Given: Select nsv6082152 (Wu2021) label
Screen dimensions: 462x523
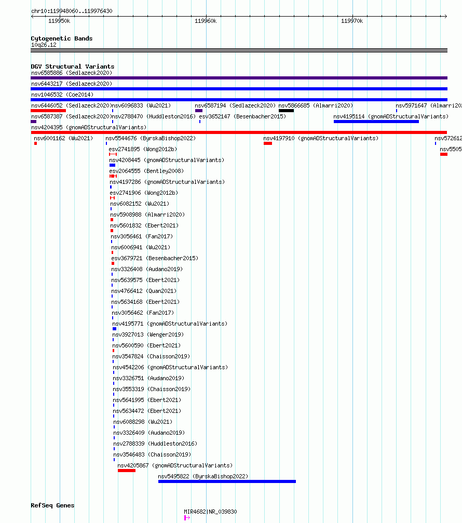Looking at the screenshot, I should (140, 204).
